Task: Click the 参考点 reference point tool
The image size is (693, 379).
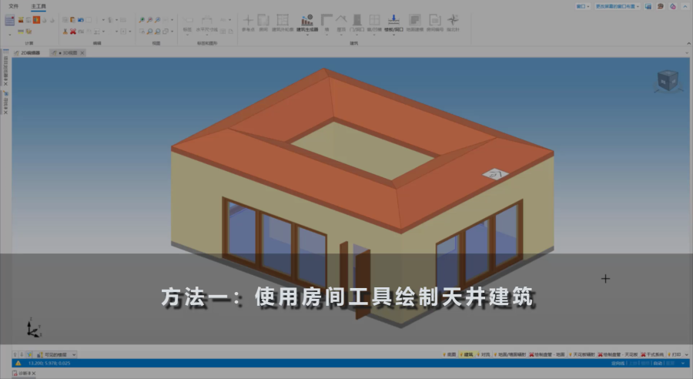Action: point(248,22)
